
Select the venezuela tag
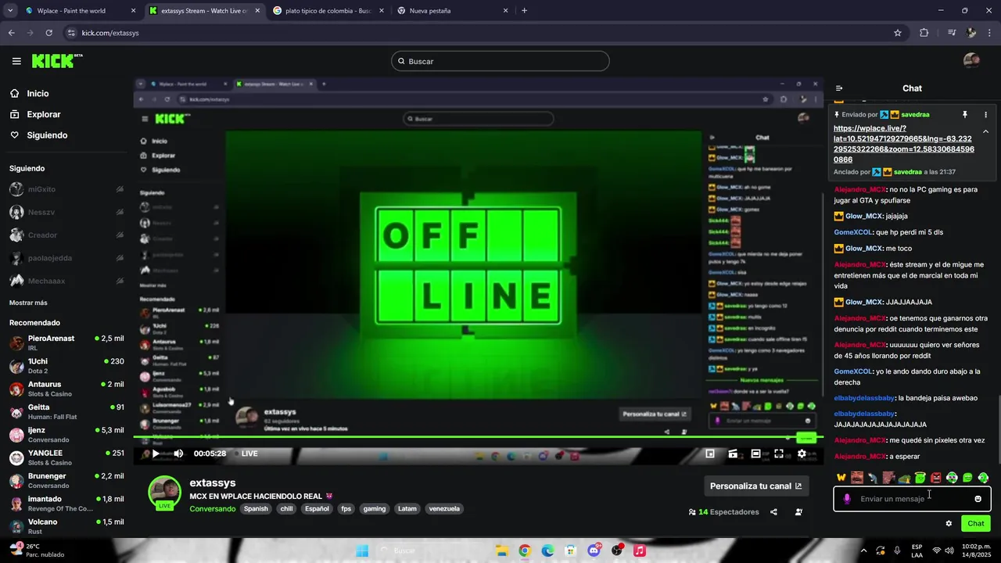444,508
